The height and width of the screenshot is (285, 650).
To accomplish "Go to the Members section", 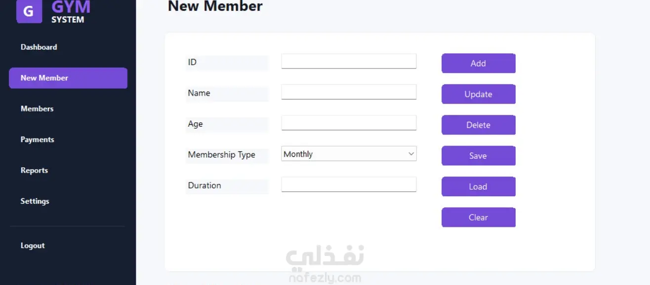I will pos(37,109).
